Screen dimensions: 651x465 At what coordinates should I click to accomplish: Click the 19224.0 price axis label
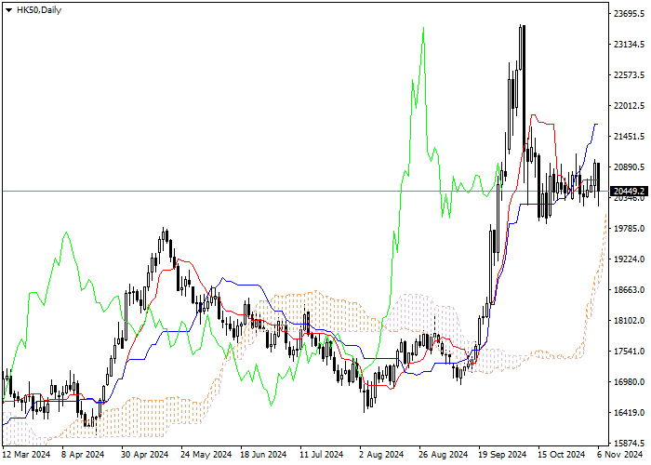(x=629, y=259)
